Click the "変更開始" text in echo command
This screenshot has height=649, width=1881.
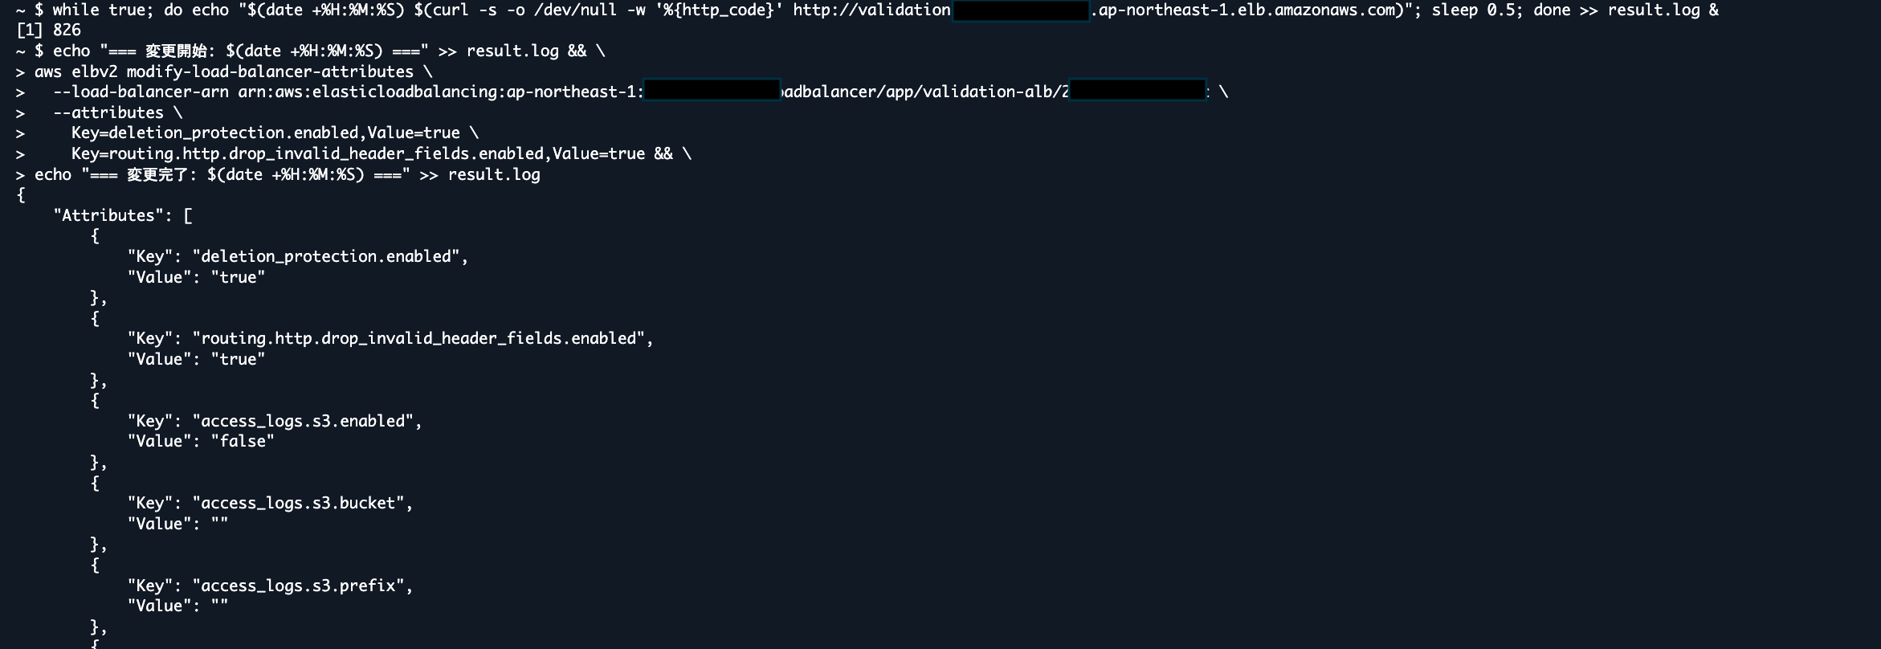coord(176,51)
